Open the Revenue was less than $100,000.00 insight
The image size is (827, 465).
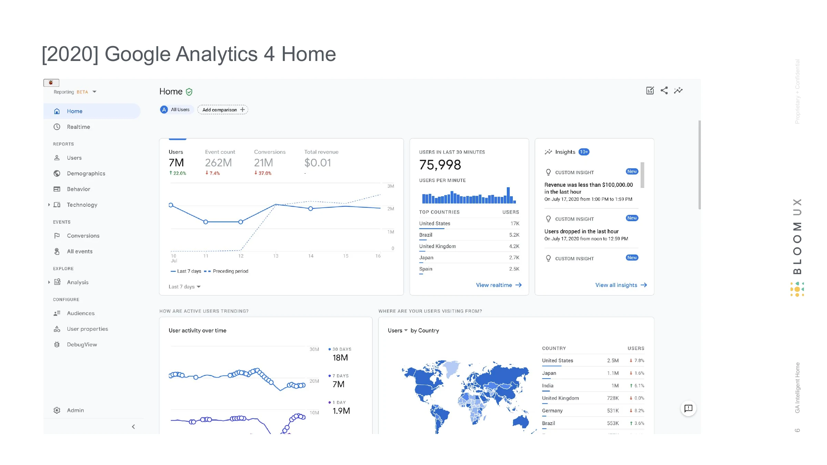tap(591, 185)
